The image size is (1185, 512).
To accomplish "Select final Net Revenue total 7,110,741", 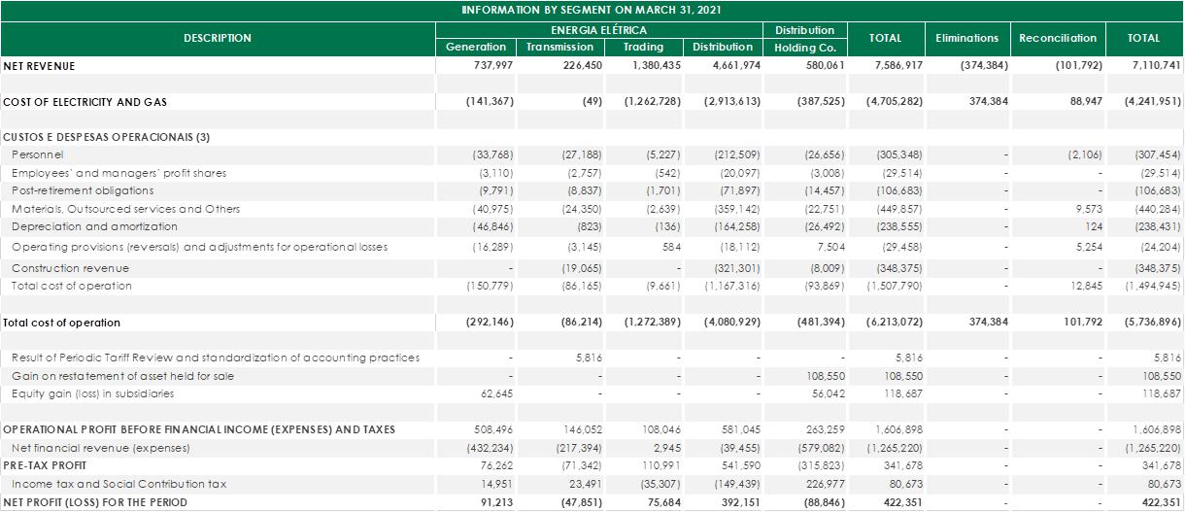I will 1156,66.
